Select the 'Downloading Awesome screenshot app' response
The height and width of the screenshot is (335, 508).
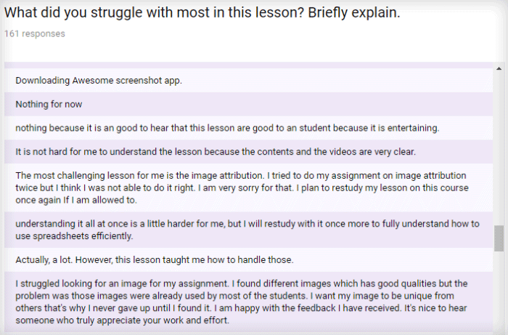pos(248,81)
